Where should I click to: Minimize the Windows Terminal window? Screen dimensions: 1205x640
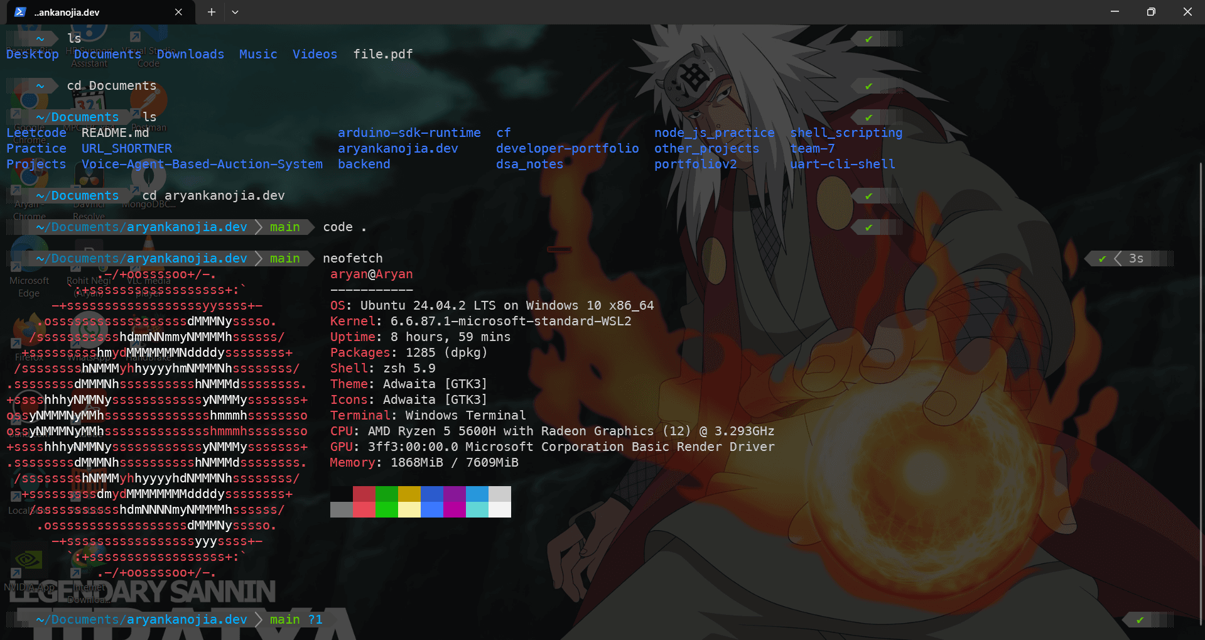1115,12
